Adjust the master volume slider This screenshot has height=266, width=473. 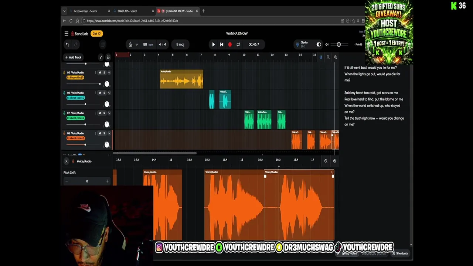click(x=338, y=44)
